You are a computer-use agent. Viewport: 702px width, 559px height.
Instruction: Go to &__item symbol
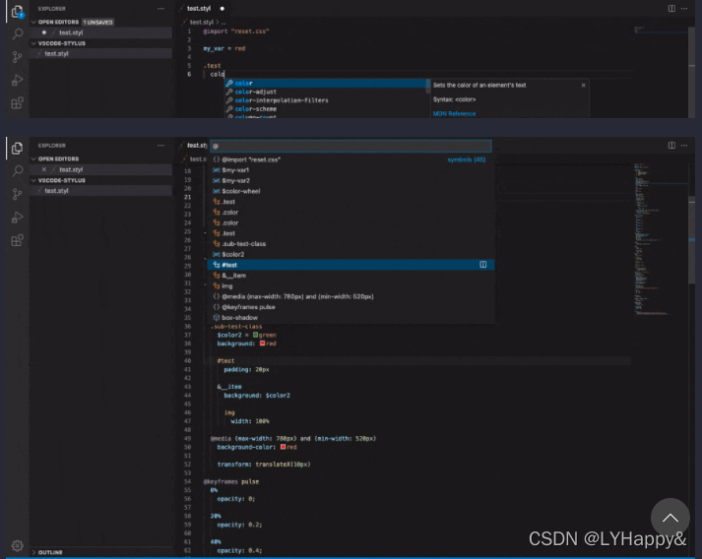(x=351, y=276)
